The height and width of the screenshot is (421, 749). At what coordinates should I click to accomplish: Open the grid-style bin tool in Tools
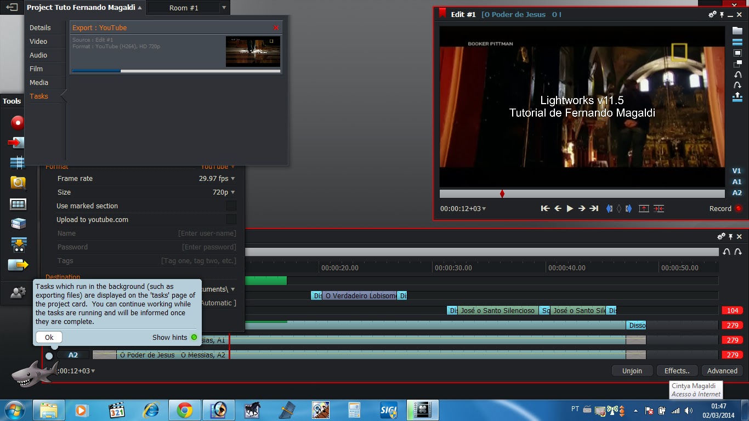pos(18,204)
